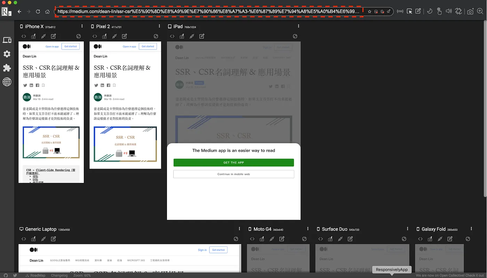The height and width of the screenshot is (278, 487).
Task: Click Open in app in the Pixel 2 preview
Action: [129, 46]
